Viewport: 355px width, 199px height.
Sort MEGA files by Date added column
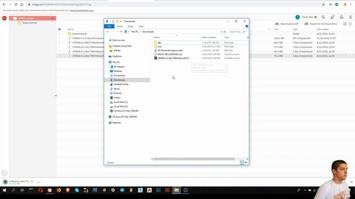(x=322, y=29)
